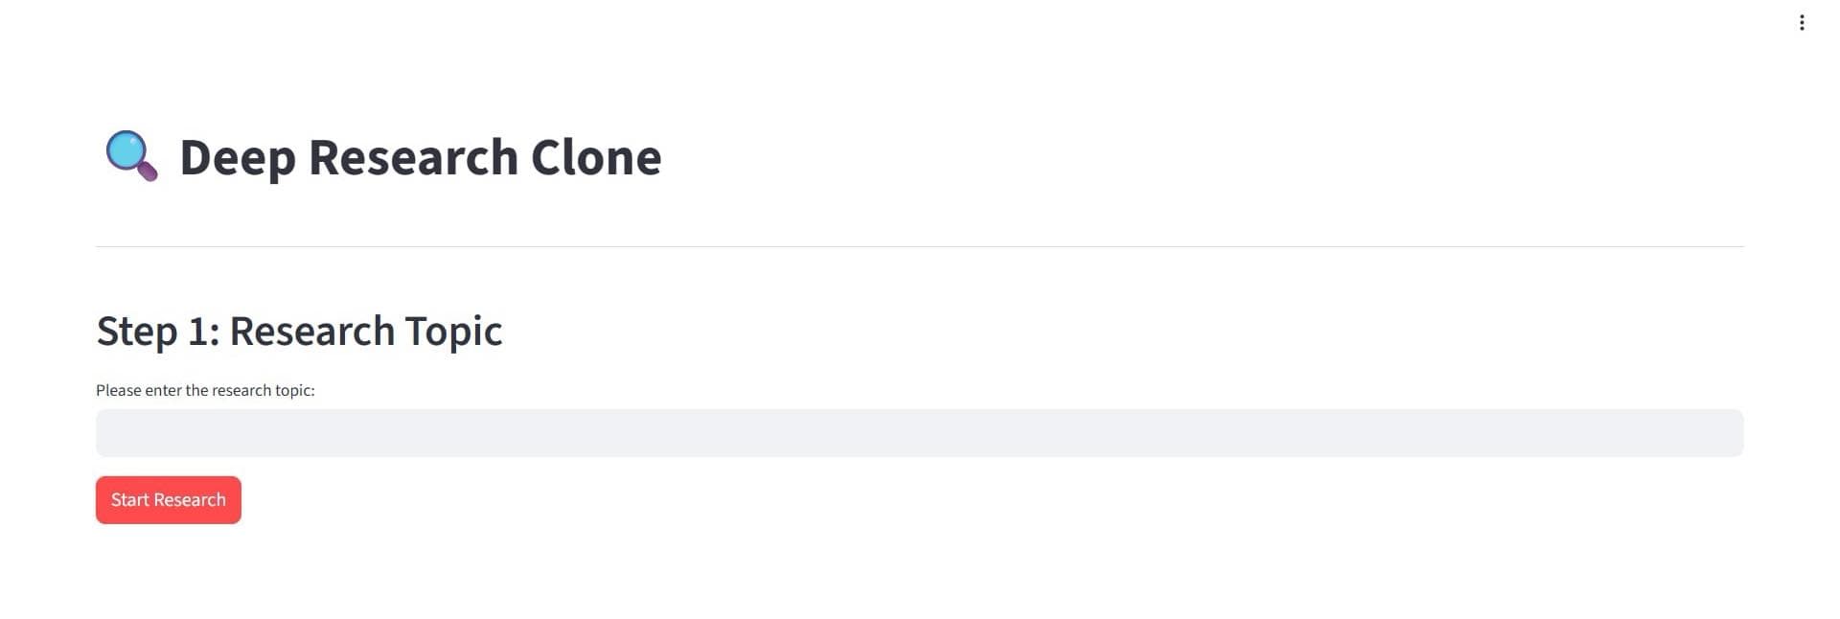This screenshot has height=619, width=1840.
Task: Open the app options kebab menu
Action: tap(1802, 23)
